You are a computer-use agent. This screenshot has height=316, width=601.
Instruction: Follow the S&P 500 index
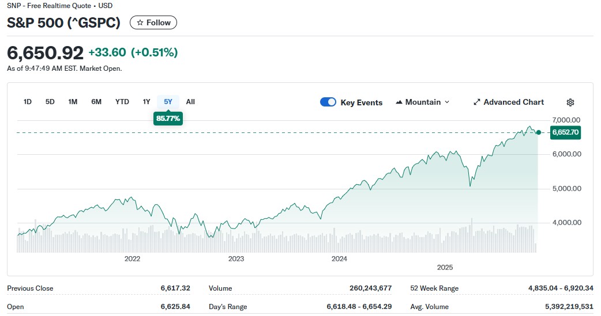(x=153, y=23)
